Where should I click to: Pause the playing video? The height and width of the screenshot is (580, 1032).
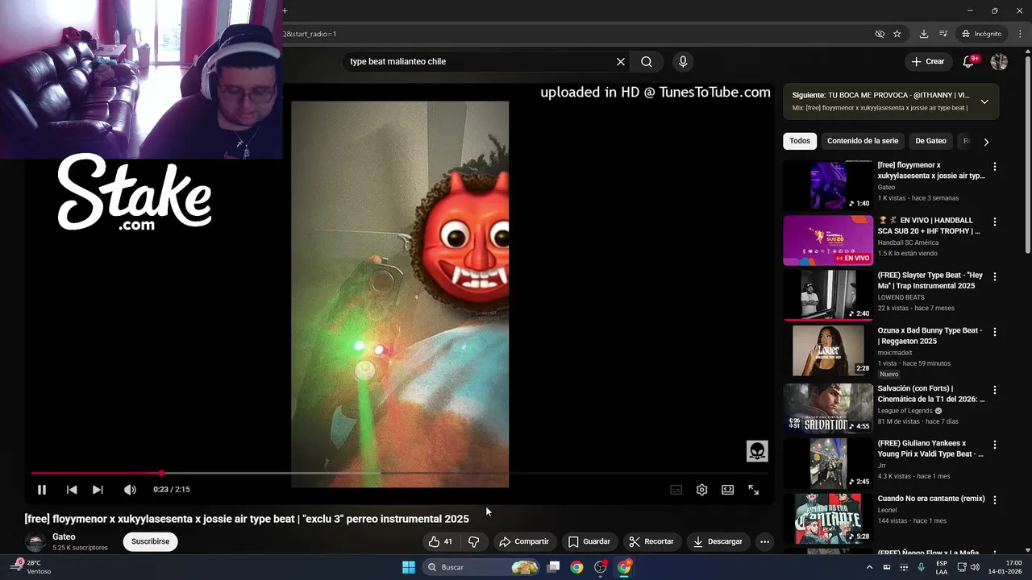coord(42,490)
